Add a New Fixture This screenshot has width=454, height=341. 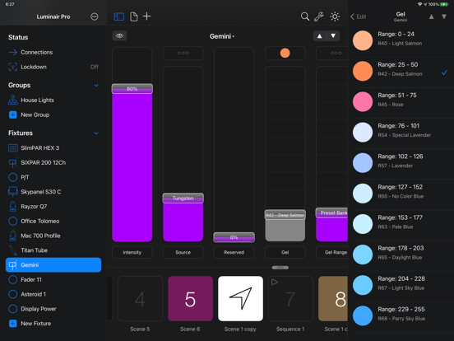click(x=53, y=324)
